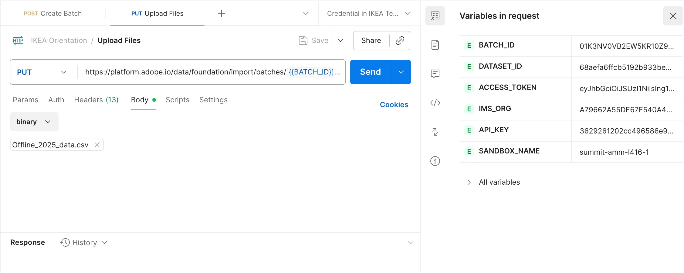Close the Variables in request panel
684x273 pixels.
tap(673, 16)
